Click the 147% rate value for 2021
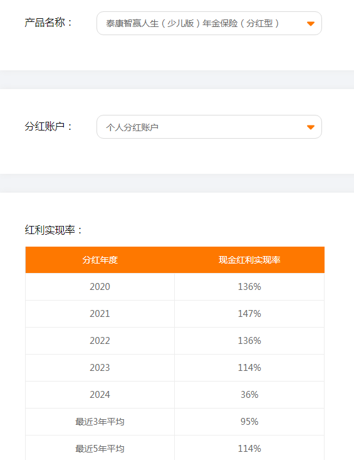 tap(249, 314)
